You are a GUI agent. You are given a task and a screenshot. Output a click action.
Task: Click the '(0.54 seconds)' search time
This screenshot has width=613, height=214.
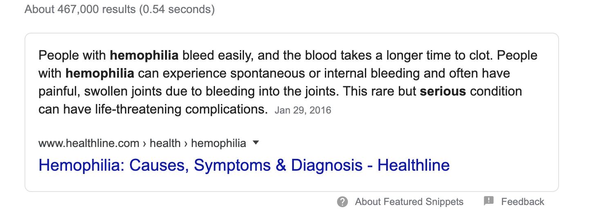(x=177, y=9)
